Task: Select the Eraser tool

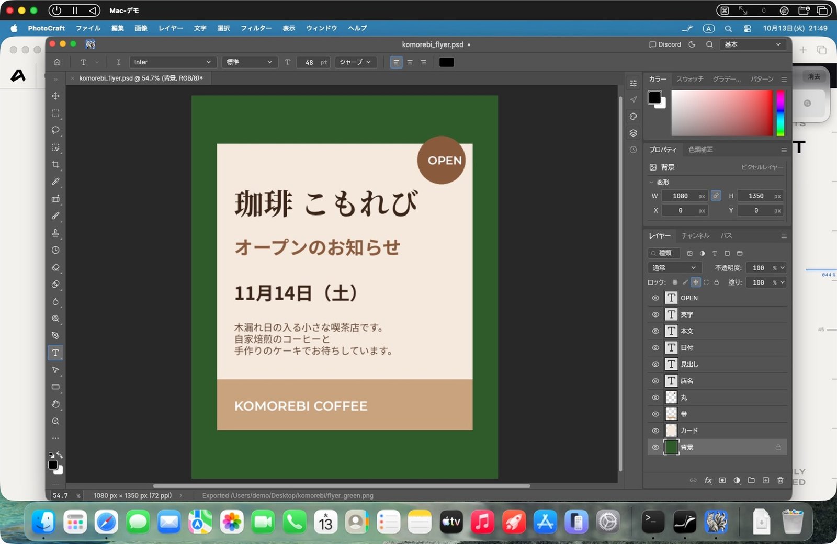Action: (x=55, y=267)
